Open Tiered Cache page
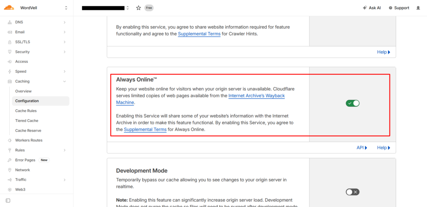The image size is (427, 207). (27, 121)
